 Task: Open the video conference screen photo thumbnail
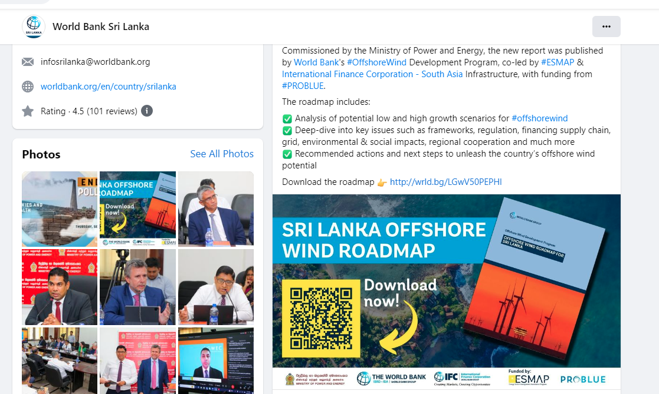215,360
